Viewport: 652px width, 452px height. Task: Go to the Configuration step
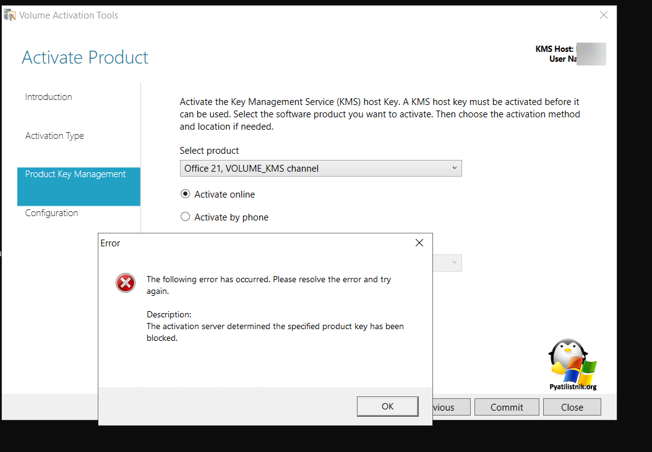pos(51,213)
